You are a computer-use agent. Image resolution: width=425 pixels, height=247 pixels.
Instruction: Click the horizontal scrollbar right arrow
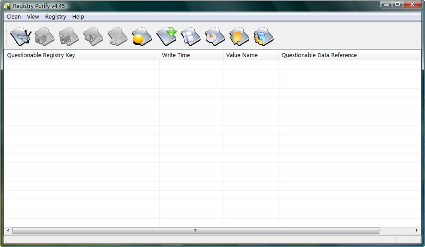(x=416, y=230)
